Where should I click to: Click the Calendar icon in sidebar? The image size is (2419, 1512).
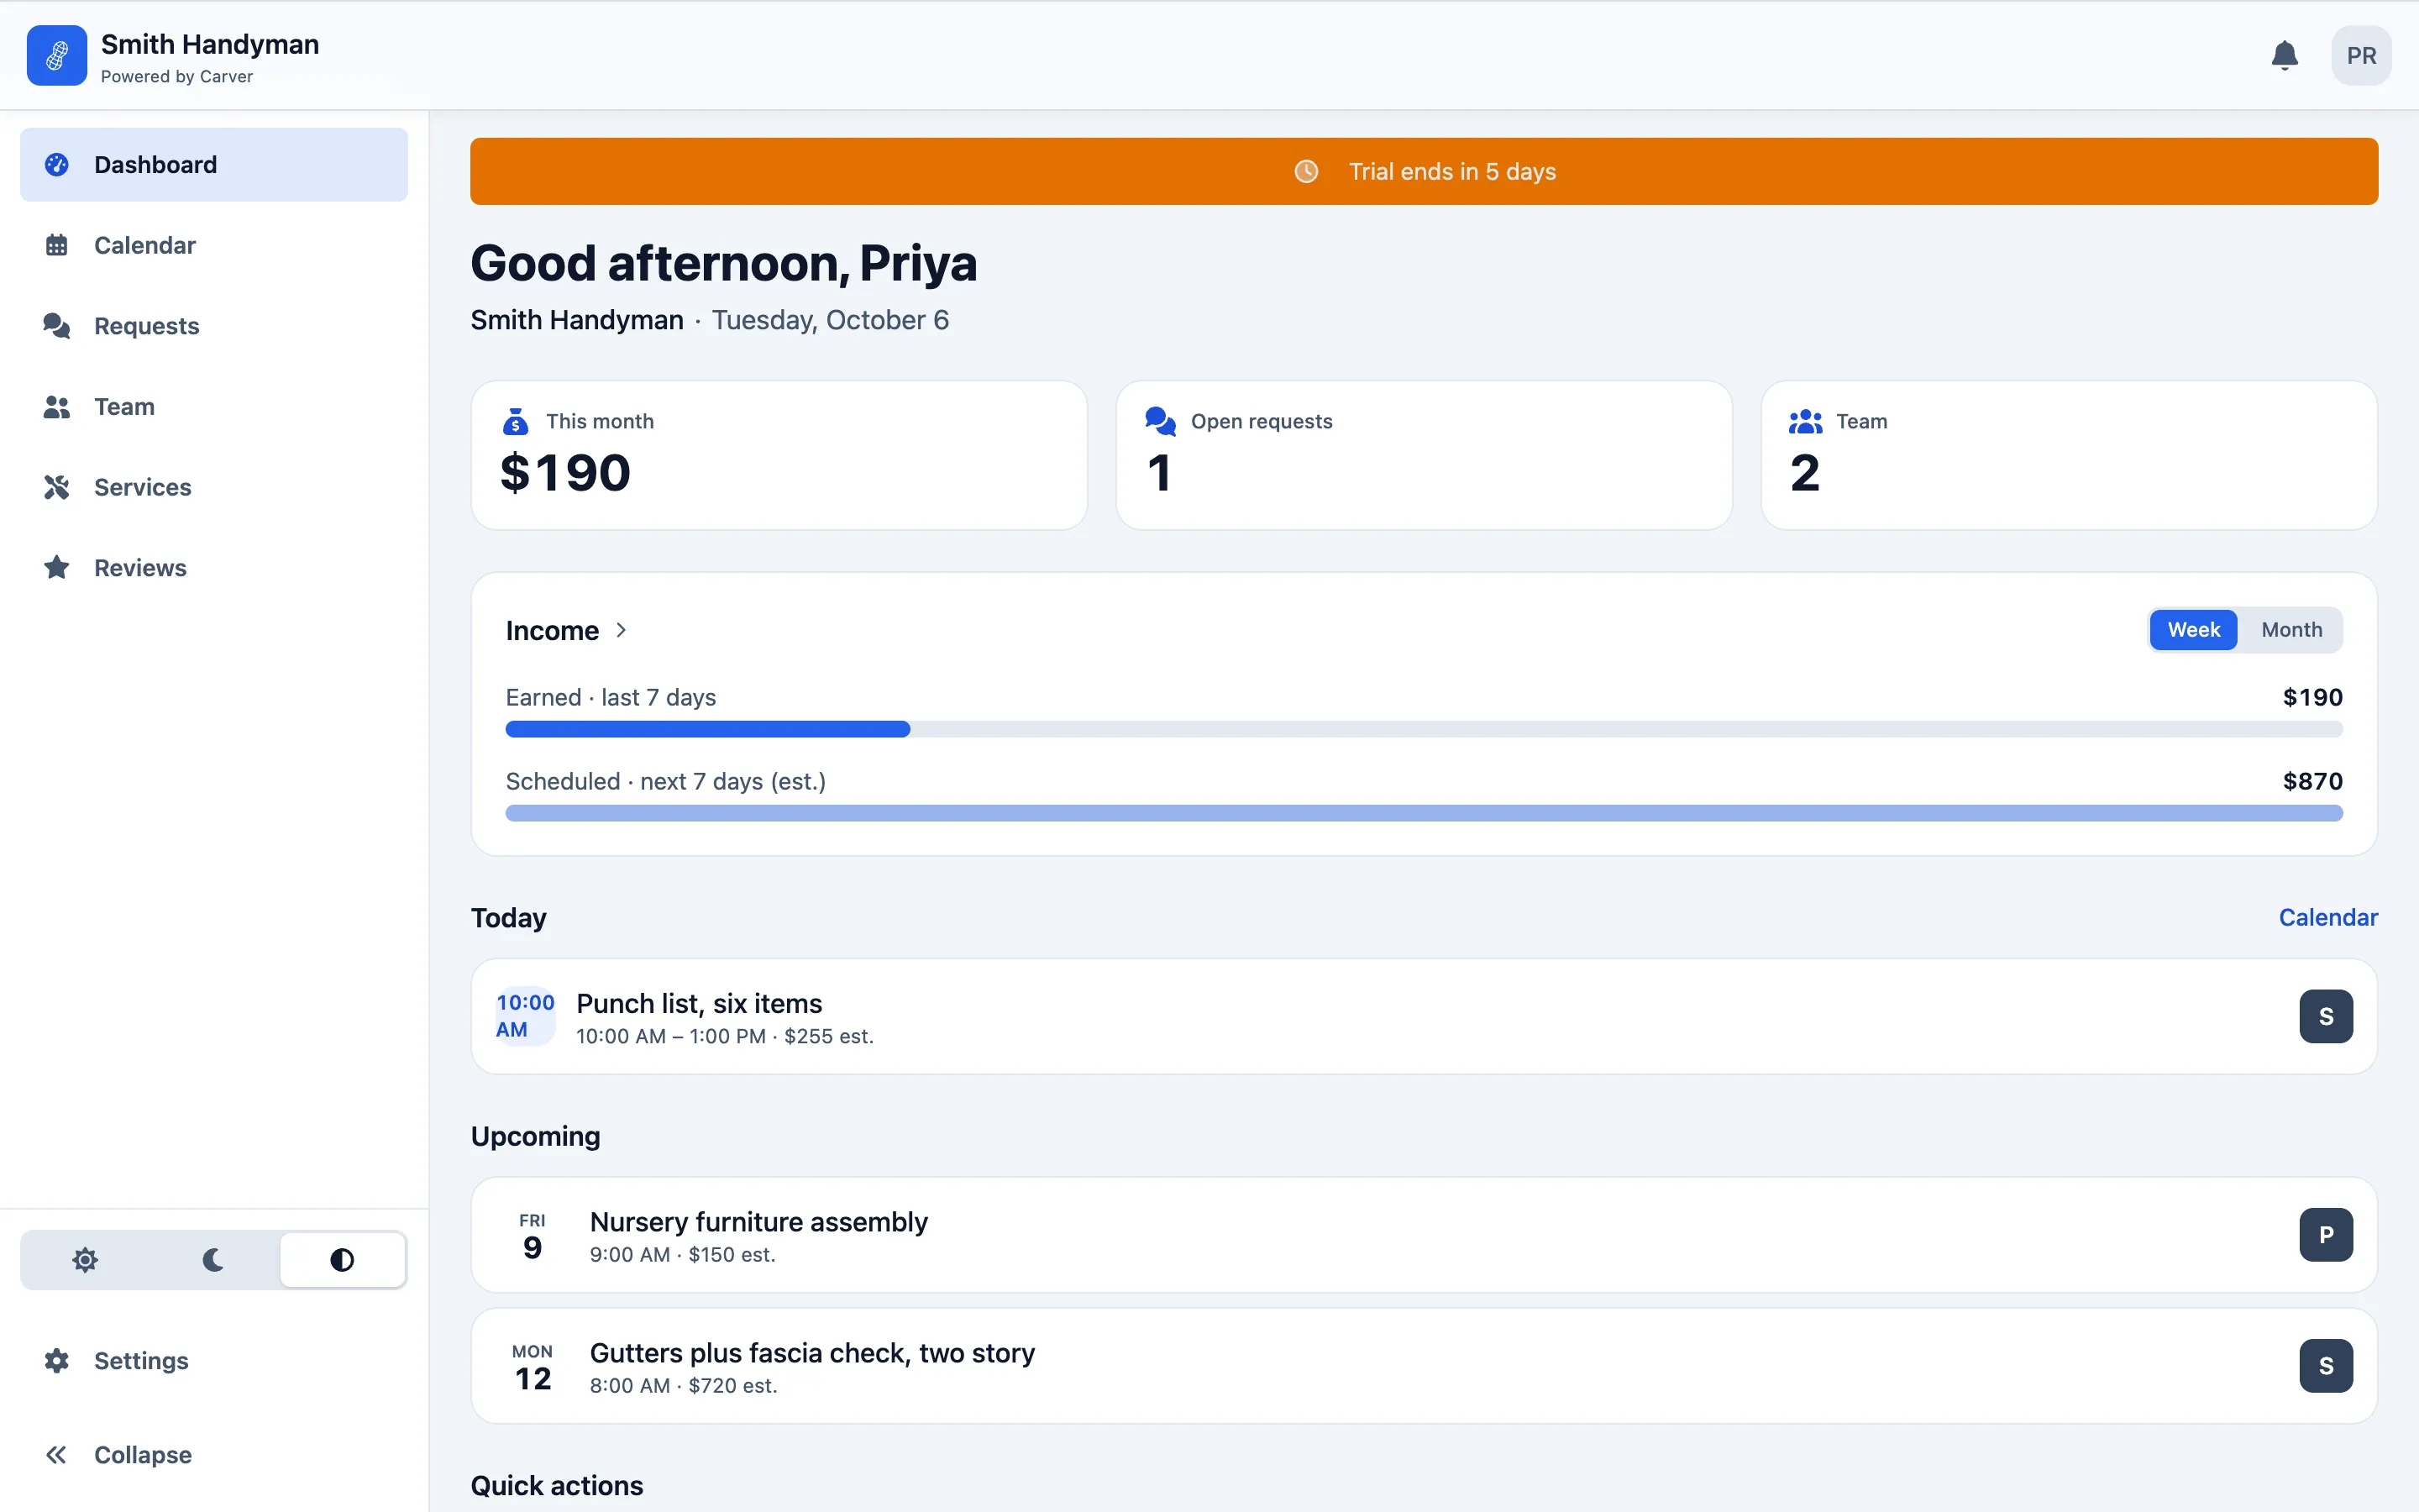[x=57, y=245]
